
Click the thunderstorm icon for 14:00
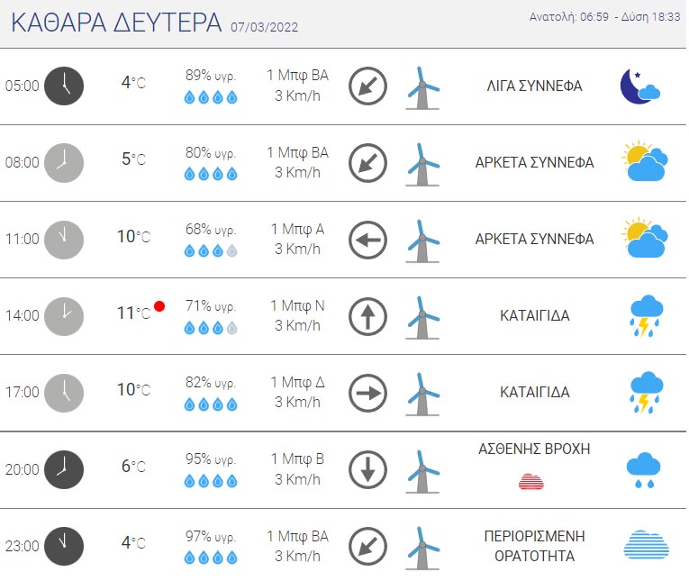click(x=646, y=316)
